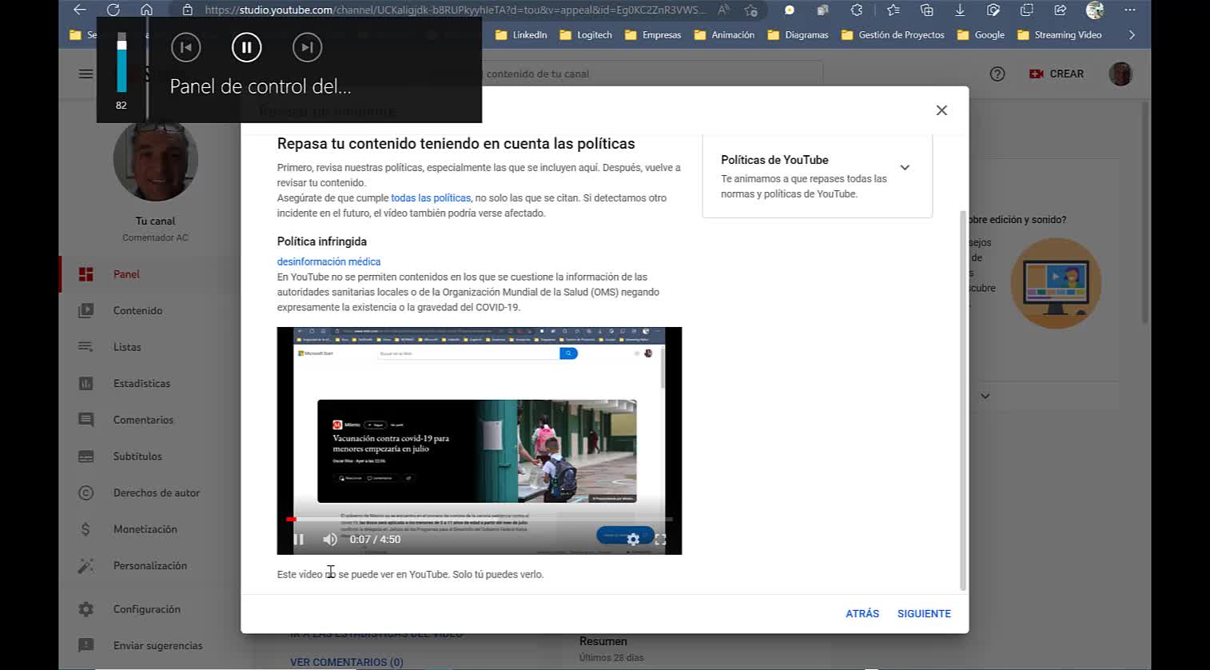Open the browser settings and more menu
Viewport: 1210px width, 670px height.
point(1129,10)
